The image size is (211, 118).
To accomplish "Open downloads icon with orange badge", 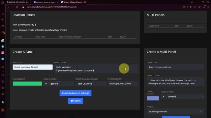I will 204,7.
